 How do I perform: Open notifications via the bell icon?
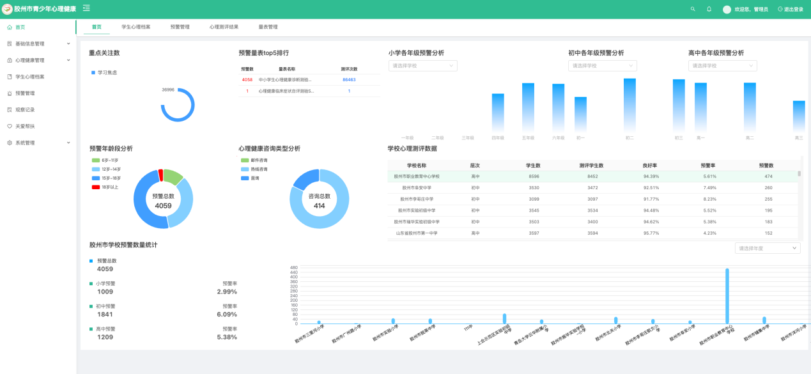[709, 9]
